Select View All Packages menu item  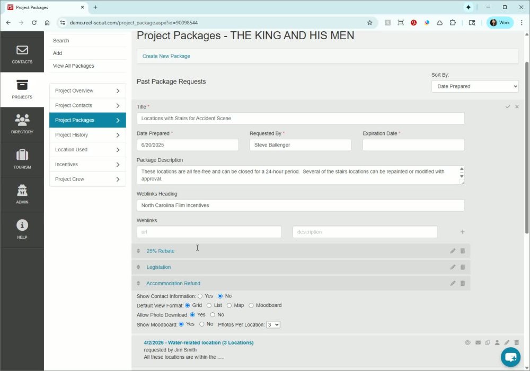pos(73,66)
